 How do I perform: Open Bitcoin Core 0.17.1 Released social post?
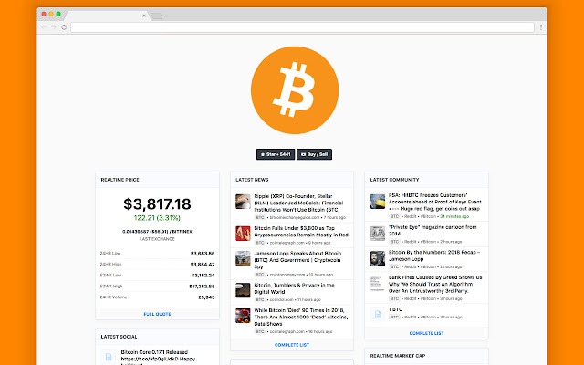tap(158, 357)
